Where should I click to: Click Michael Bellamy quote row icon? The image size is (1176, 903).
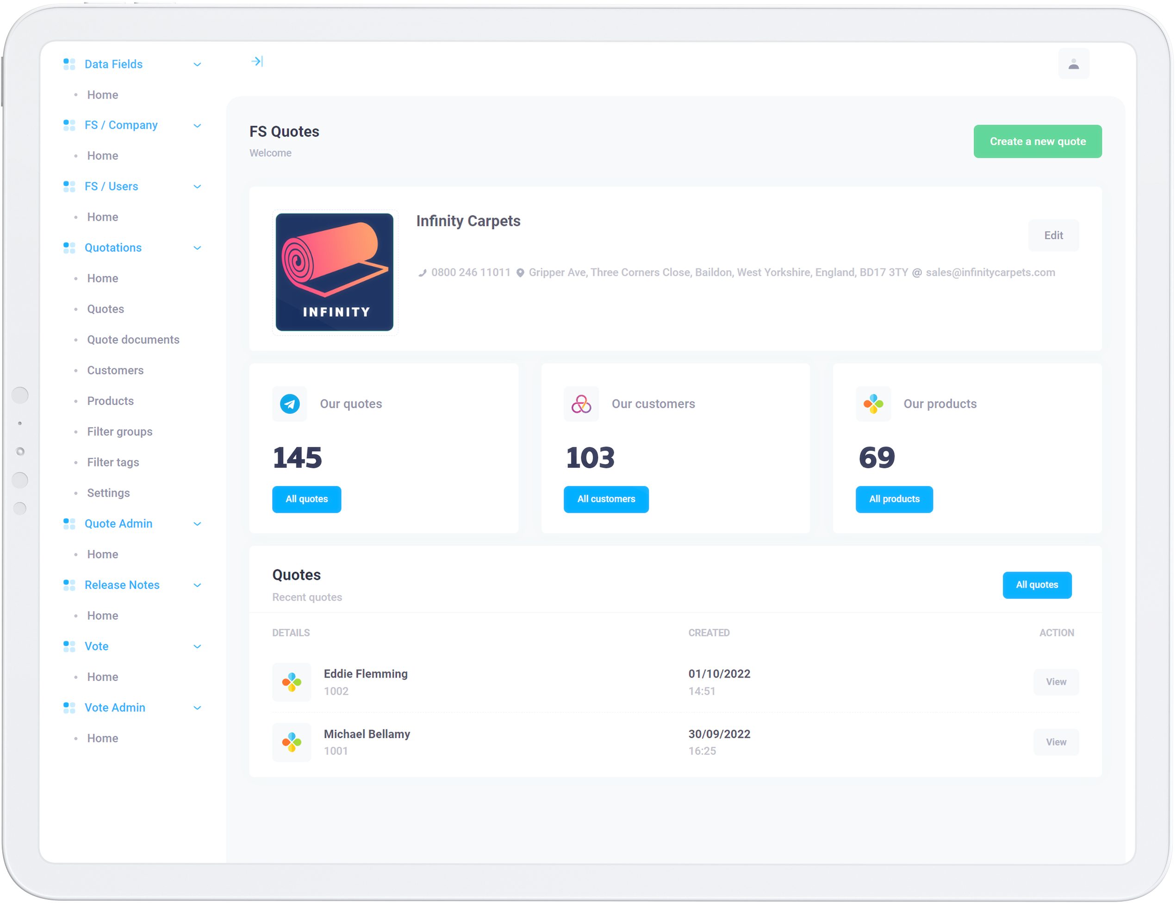click(291, 742)
